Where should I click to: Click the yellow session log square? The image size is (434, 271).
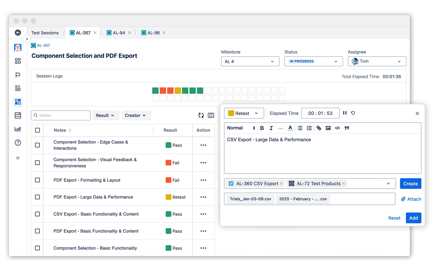[178, 91]
